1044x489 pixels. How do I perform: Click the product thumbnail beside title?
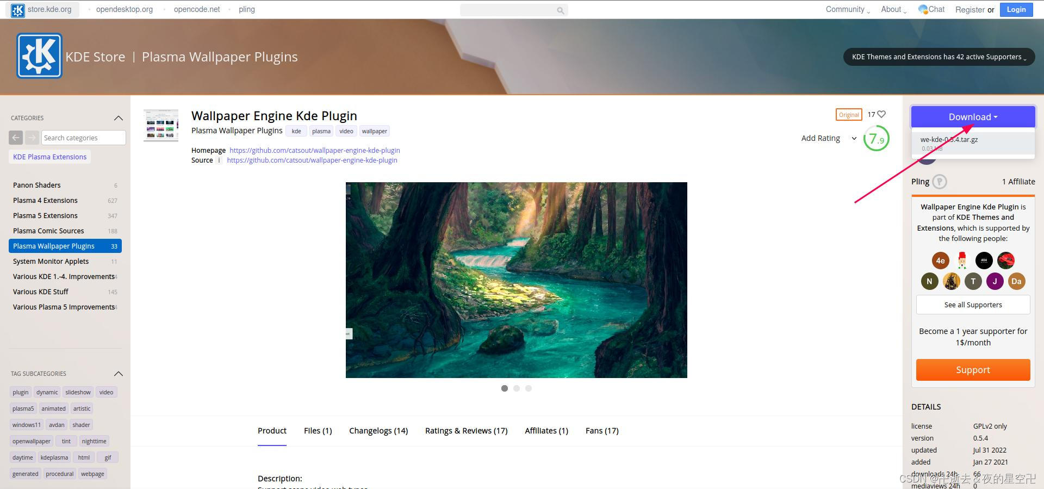tap(161, 125)
